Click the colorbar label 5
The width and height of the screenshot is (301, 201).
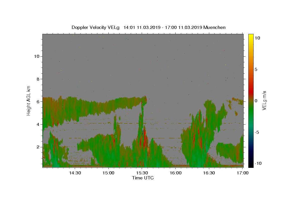pos(256,69)
